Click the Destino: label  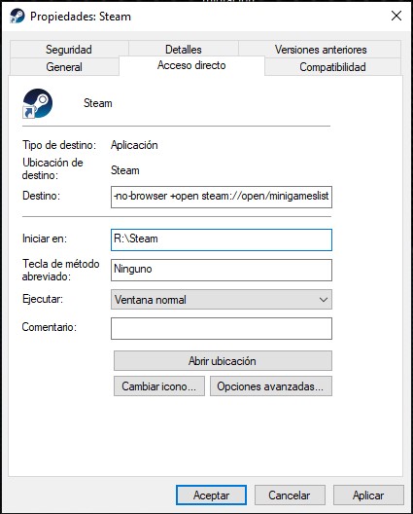tap(41, 196)
